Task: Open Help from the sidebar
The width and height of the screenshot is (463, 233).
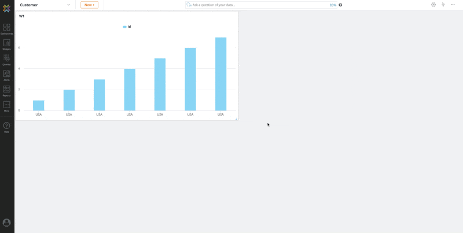Action: pos(6,127)
